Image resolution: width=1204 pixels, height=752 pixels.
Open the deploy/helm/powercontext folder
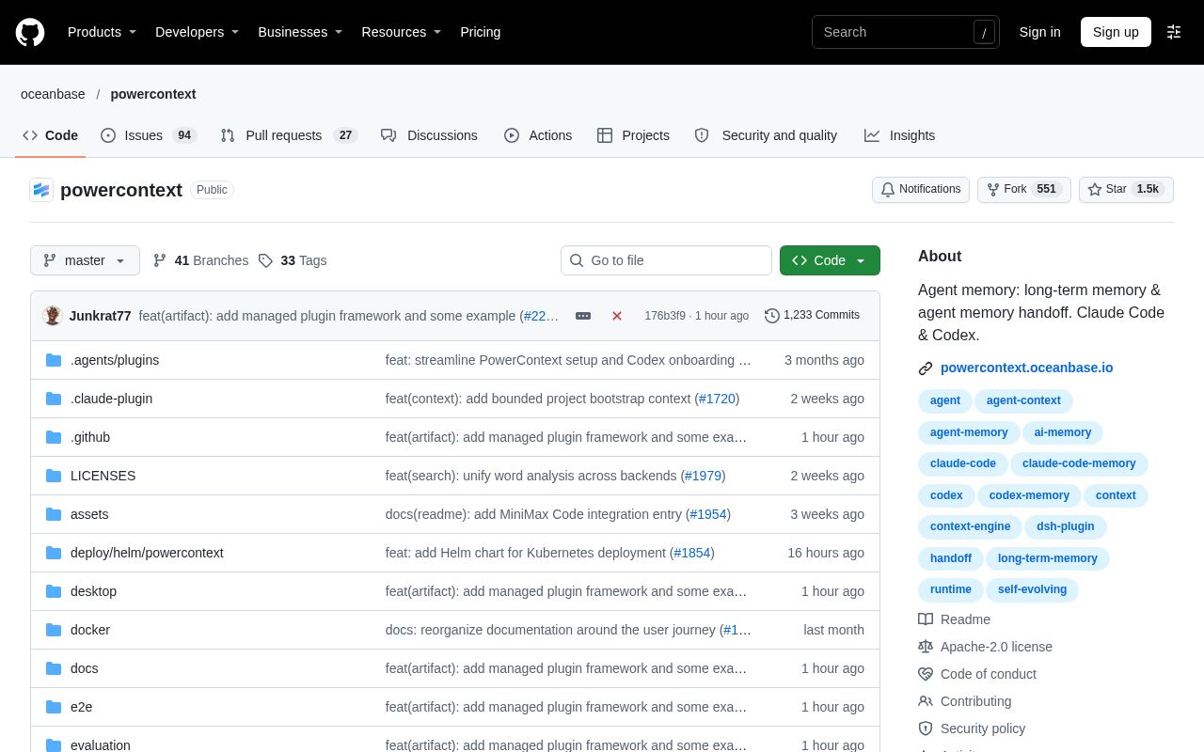click(147, 553)
